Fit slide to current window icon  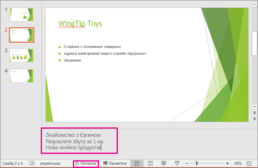tap(249, 163)
